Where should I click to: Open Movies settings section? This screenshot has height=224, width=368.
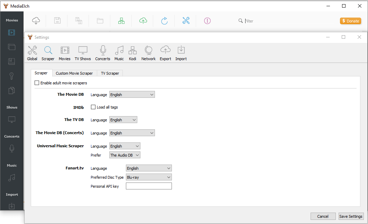pos(65,53)
